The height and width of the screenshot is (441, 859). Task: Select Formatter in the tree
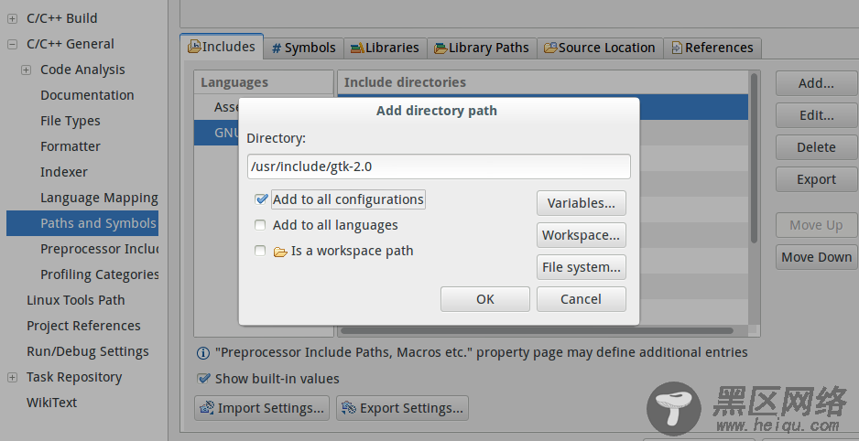(71, 146)
